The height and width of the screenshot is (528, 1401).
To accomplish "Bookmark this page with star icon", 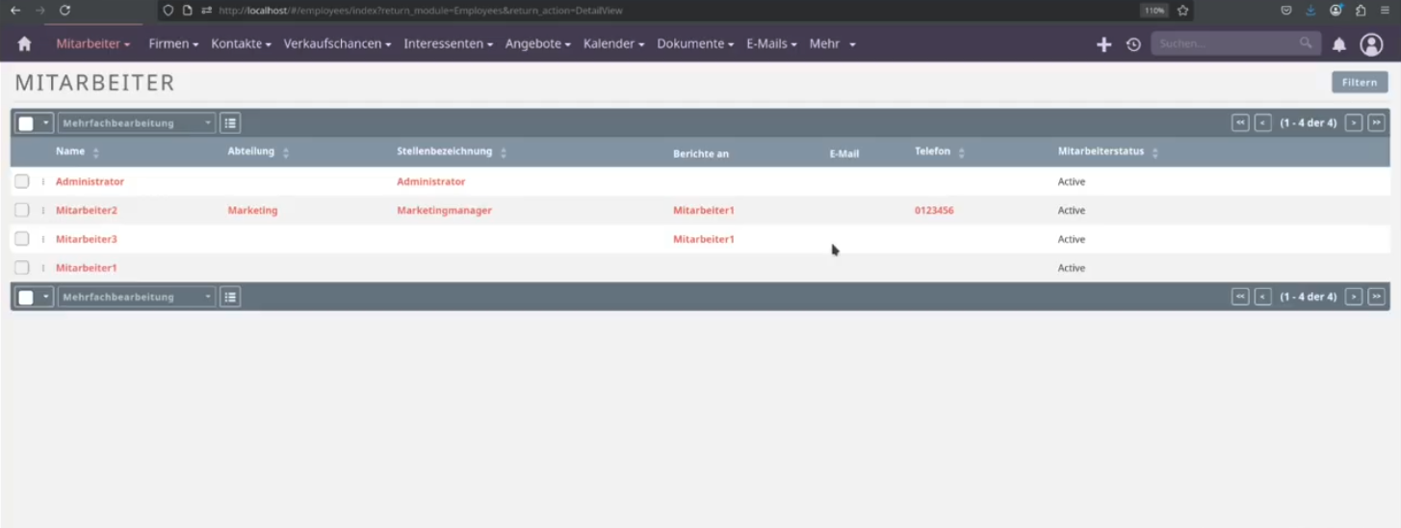I will click(x=1182, y=11).
